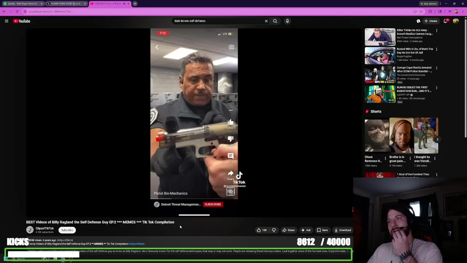Dislike the video with thumbs-down
The width and height of the screenshot is (467, 263).
(274, 230)
